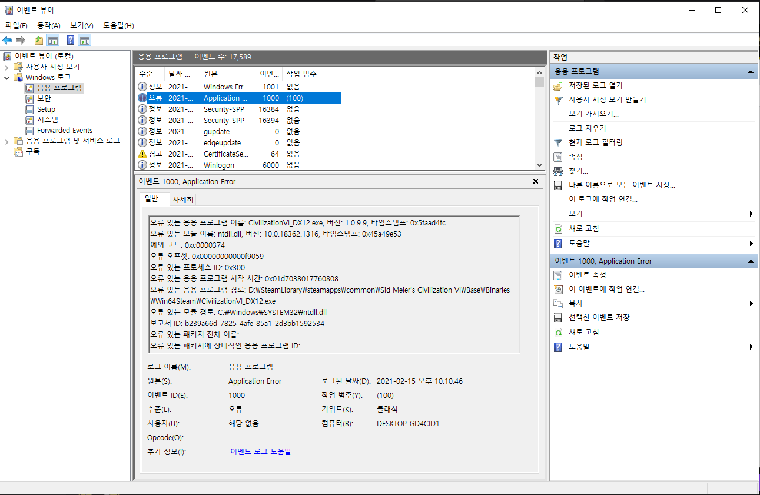Click 선택한 이벤트 저장 disk icon
760x495 pixels.
(558, 317)
